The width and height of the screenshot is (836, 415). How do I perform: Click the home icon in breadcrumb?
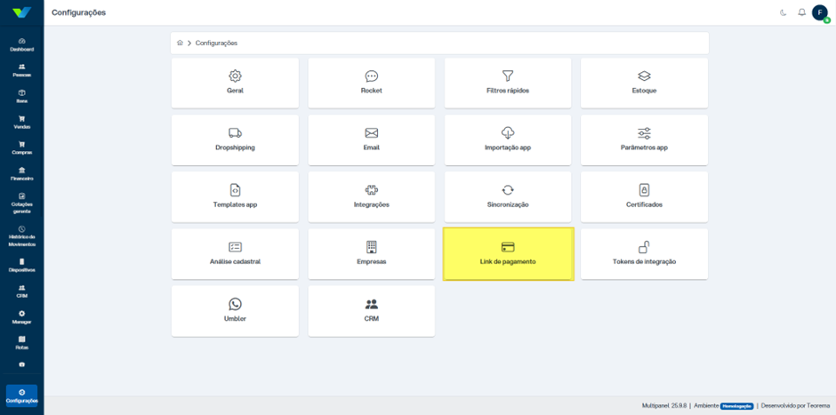coord(181,43)
